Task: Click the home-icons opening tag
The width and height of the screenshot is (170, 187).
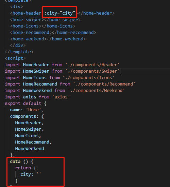Action: (26, 26)
